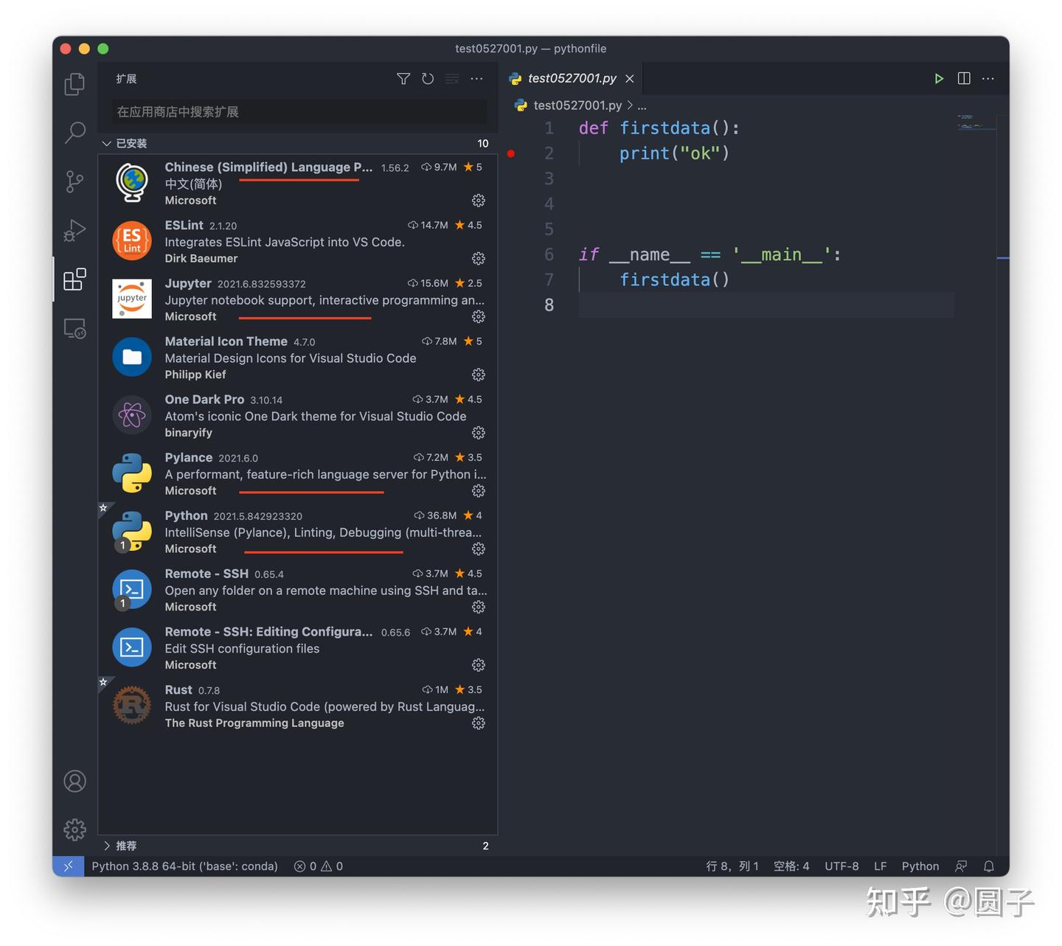Open the Run and Debug view
The height and width of the screenshot is (946, 1062).
(74, 230)
